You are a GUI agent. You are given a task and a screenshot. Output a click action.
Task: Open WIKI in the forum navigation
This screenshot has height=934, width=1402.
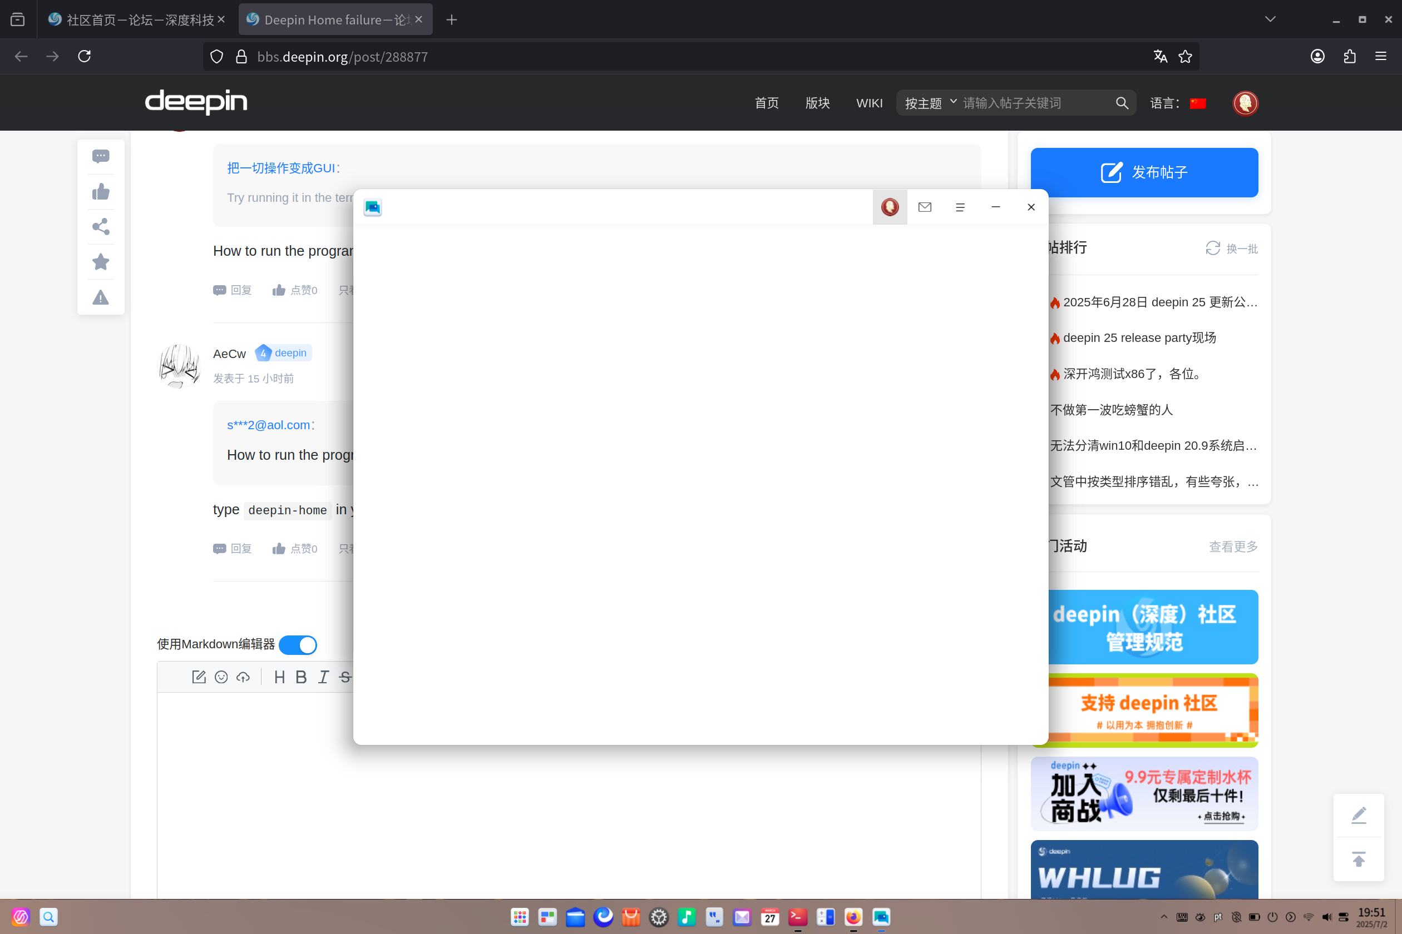pyautogui.click(x=869, y=103)
